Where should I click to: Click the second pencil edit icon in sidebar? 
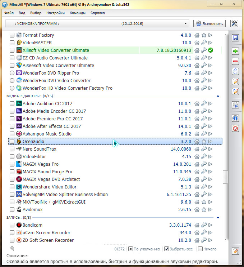(235, 92)
